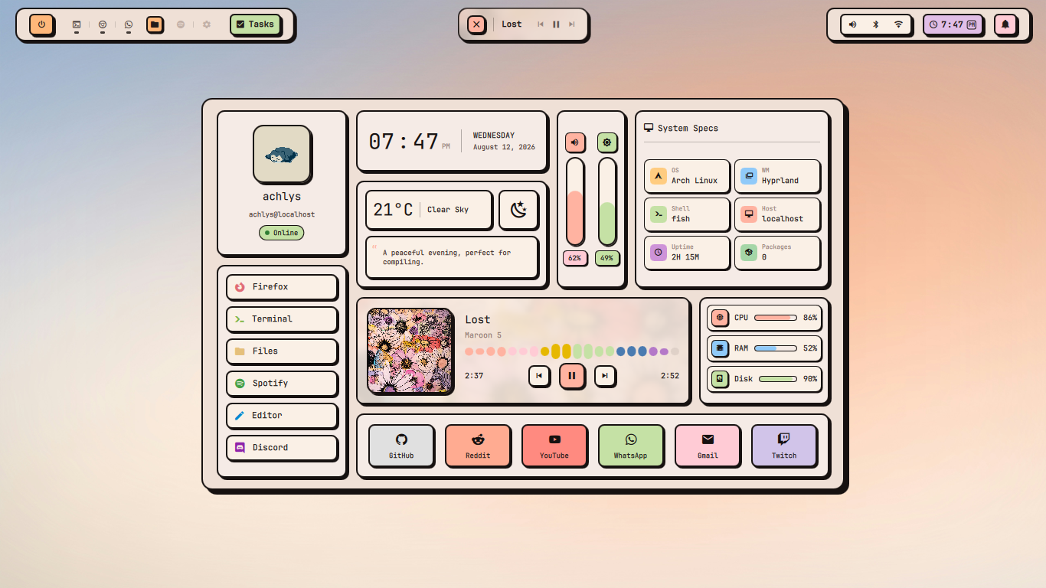The width and height of the screenshot is (1046, 588).
Task: Open the Reddit shortcut tile
Action: (x=478, y=446)
